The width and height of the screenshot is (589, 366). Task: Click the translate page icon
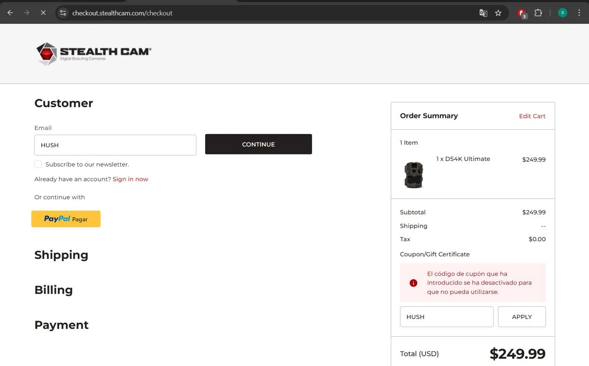pos(483,13)
